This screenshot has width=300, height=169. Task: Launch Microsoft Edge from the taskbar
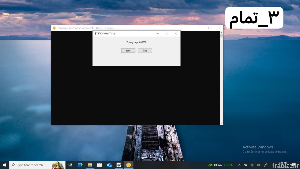pyautogui.click(x=80, y=165)
